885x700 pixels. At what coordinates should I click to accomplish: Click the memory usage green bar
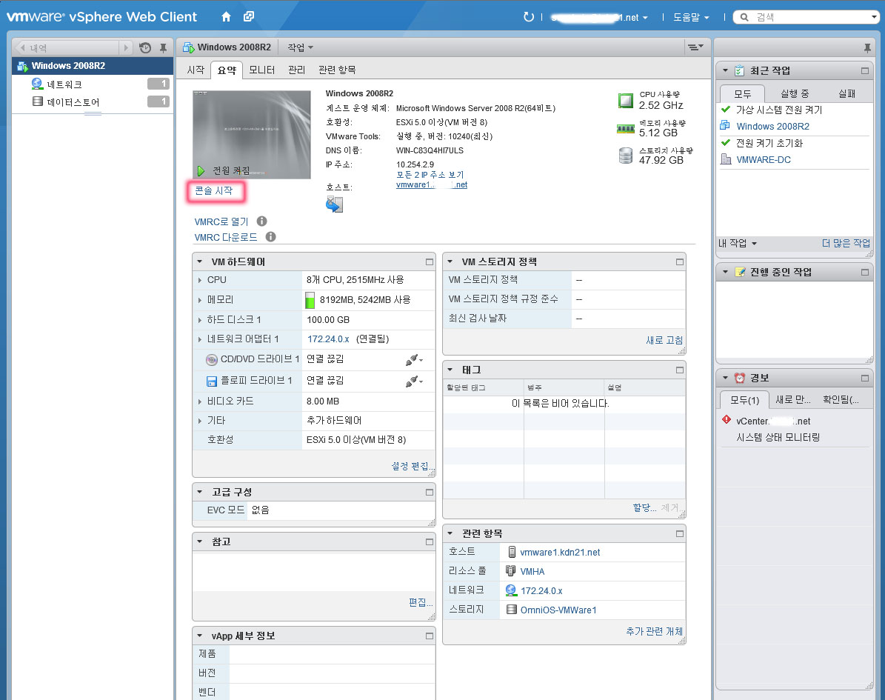[310, 300]
